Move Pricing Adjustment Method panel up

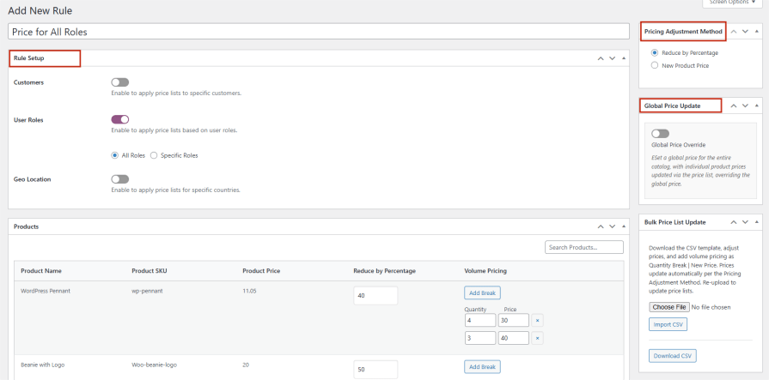pyautogui.click(x=734, y=31)
